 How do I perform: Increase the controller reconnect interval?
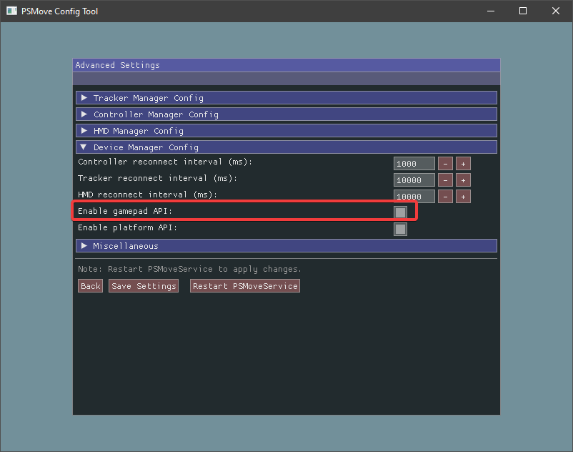point(462,163)
